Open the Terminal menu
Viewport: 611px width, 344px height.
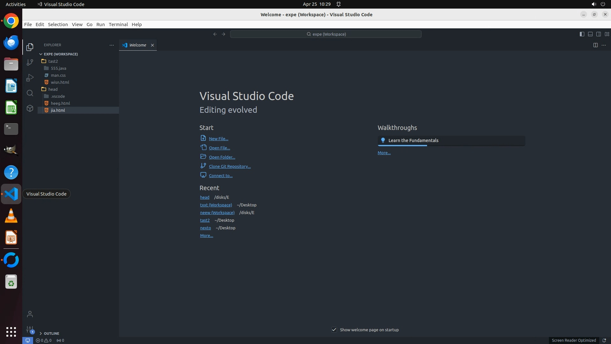pos(118,25)
